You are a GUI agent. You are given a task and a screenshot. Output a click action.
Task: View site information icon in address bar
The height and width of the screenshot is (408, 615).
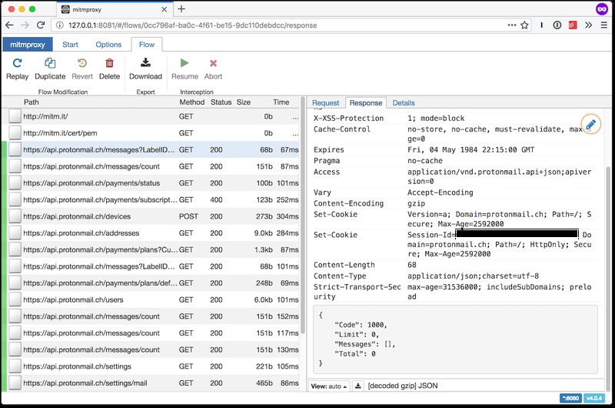[60, 25]
